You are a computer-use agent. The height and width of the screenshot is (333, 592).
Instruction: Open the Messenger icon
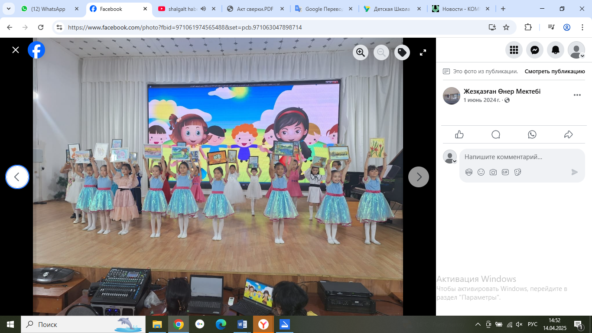click(x=535, y=50)
